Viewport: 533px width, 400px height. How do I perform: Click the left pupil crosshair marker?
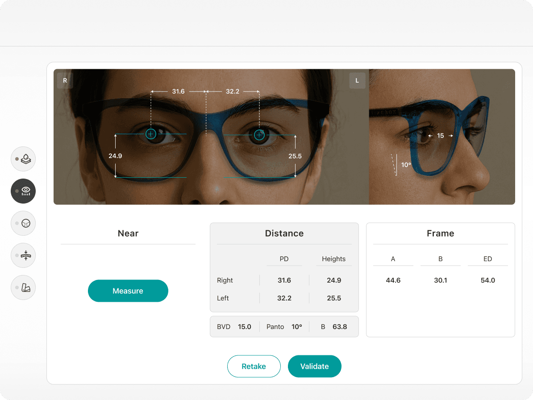(x=259, y=135)
